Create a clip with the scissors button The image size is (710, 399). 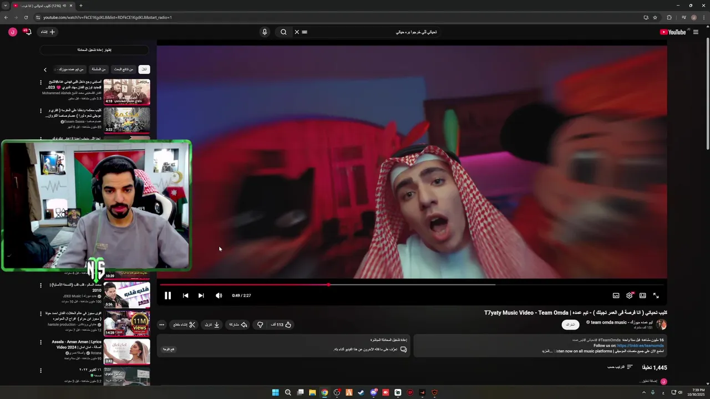[185, 325]
